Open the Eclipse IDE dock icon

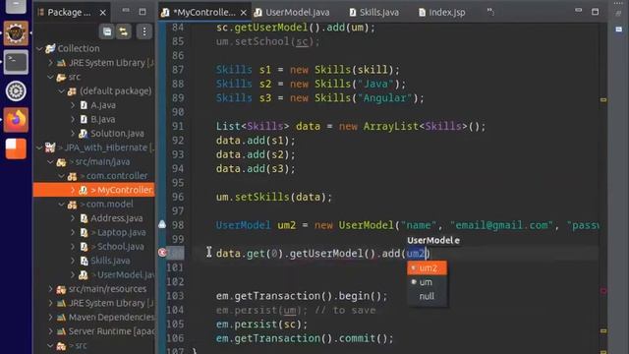[16, 32]
